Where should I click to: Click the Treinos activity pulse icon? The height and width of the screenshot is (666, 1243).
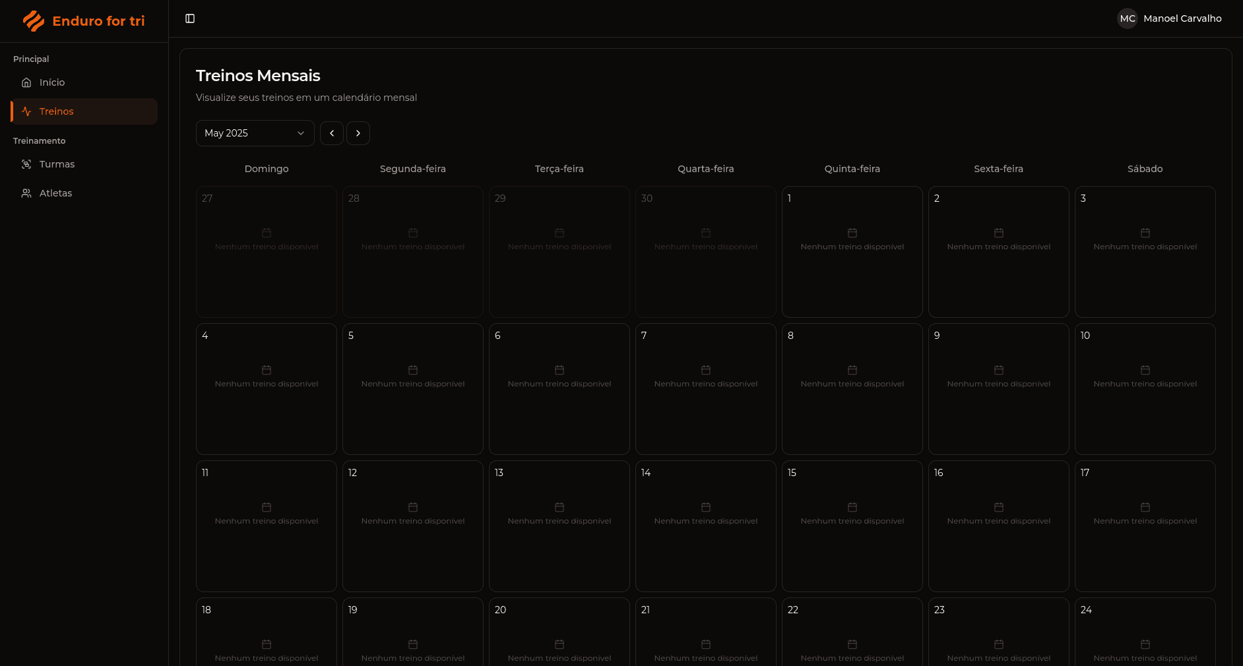click(x=26, y=111)
